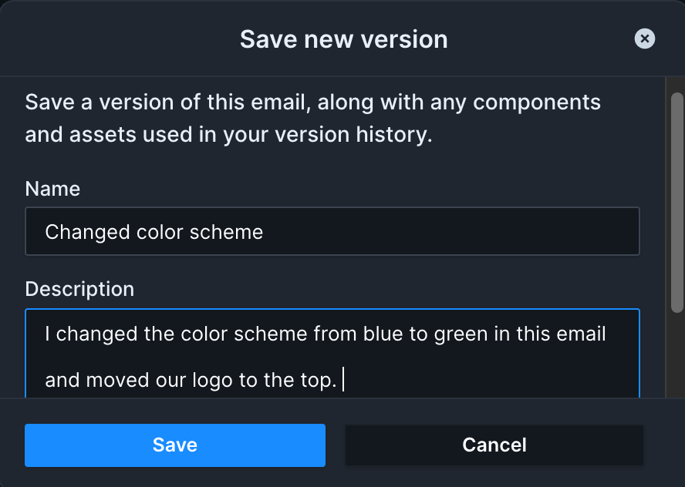Click the word 'blue' in the description

[383, 334]
